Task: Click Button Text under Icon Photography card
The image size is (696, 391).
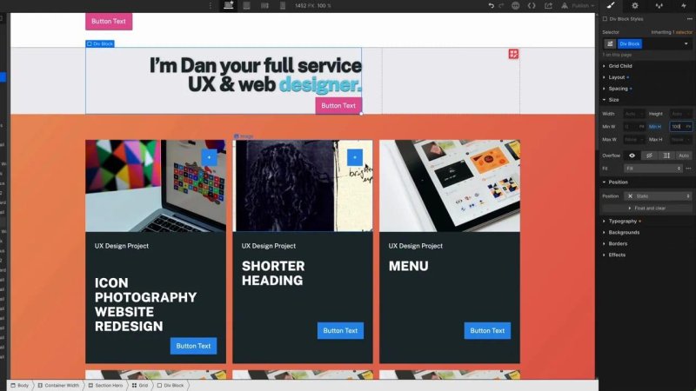Action: (x=193, y=346)
